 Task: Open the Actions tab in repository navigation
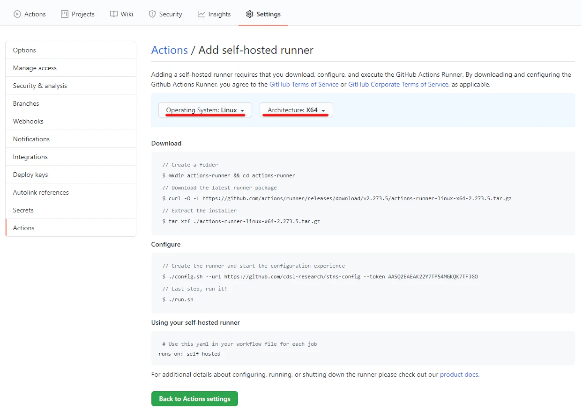30,14
